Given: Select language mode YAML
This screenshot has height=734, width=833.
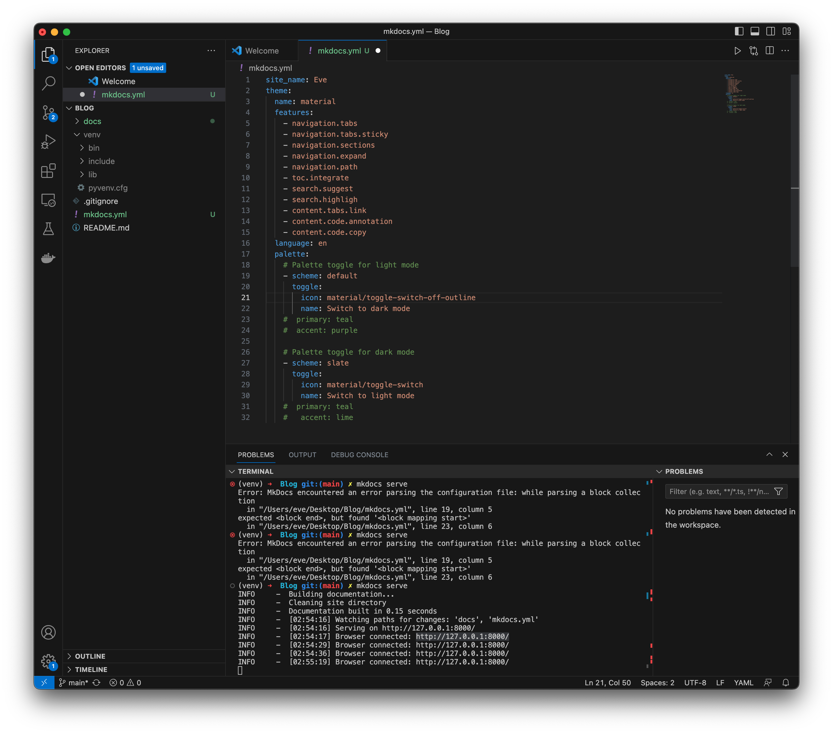Looking at the screenshot, I should pos(743,683).
